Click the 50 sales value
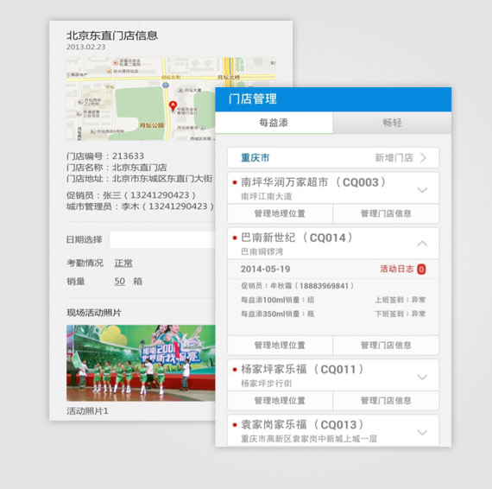 (120, 281)
